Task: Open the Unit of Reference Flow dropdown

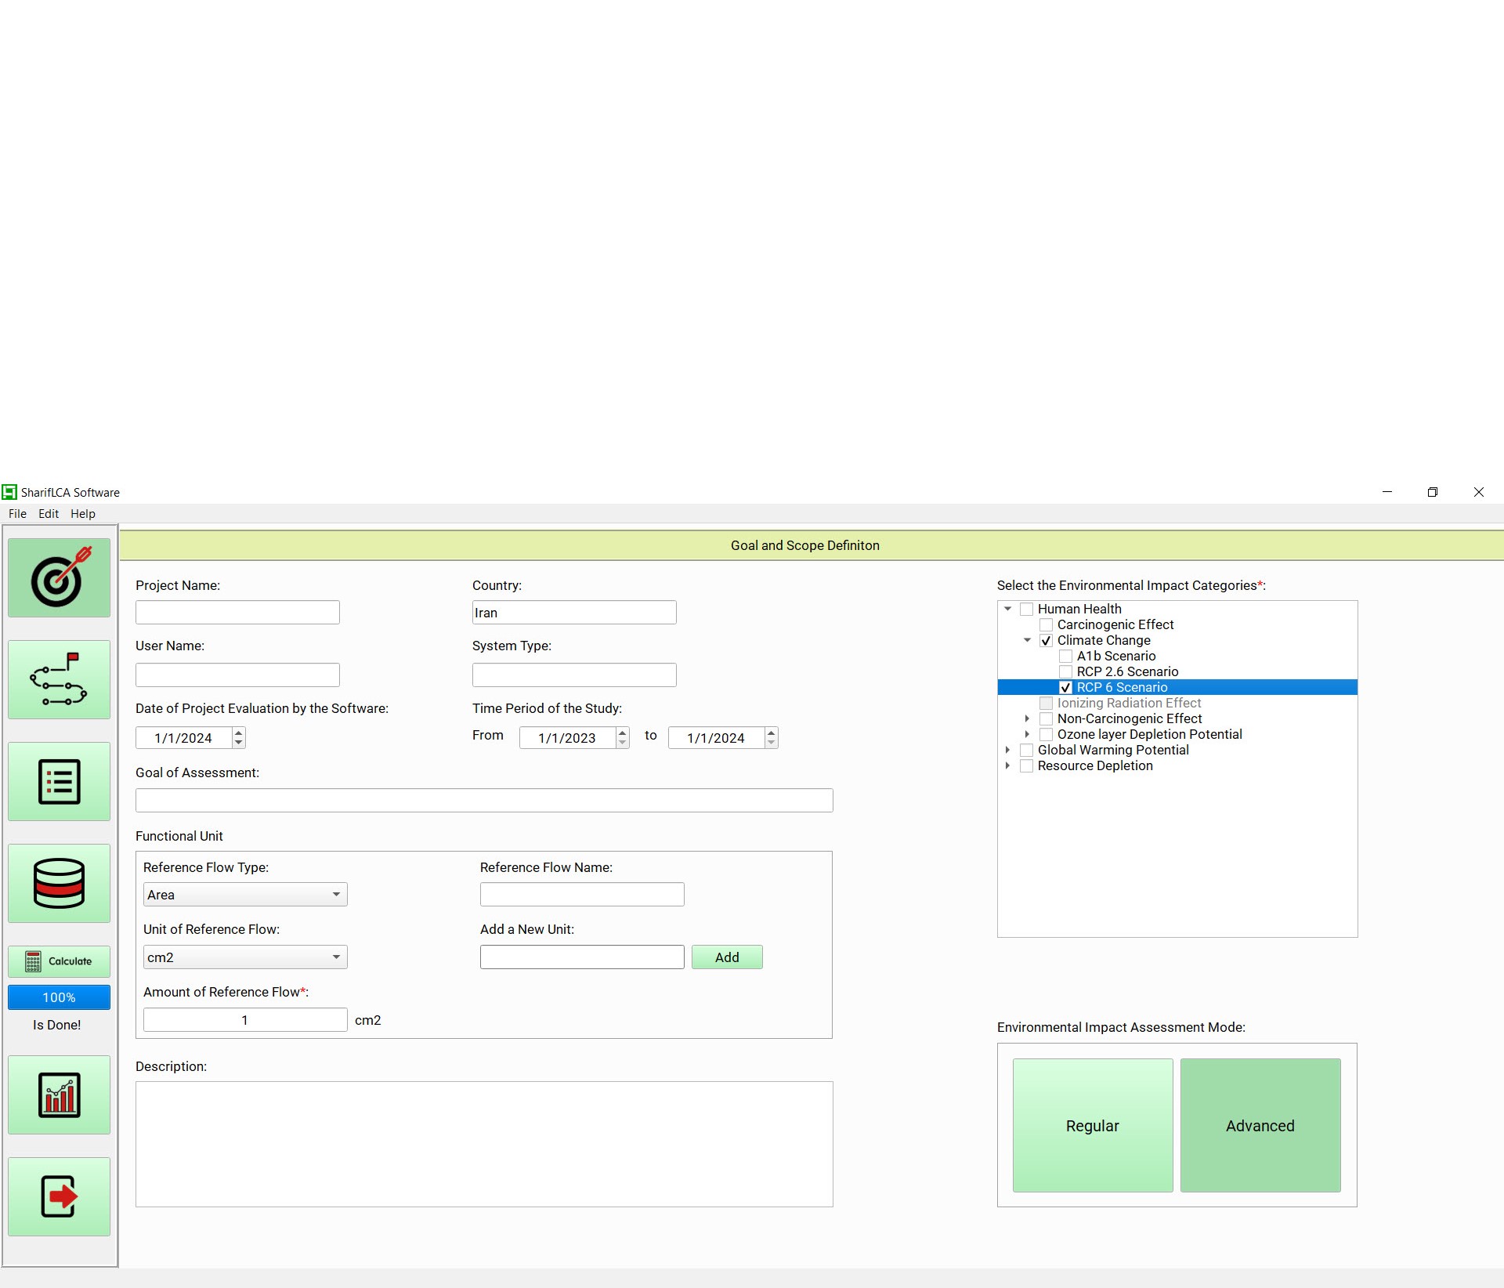Action: click(245, 957)
